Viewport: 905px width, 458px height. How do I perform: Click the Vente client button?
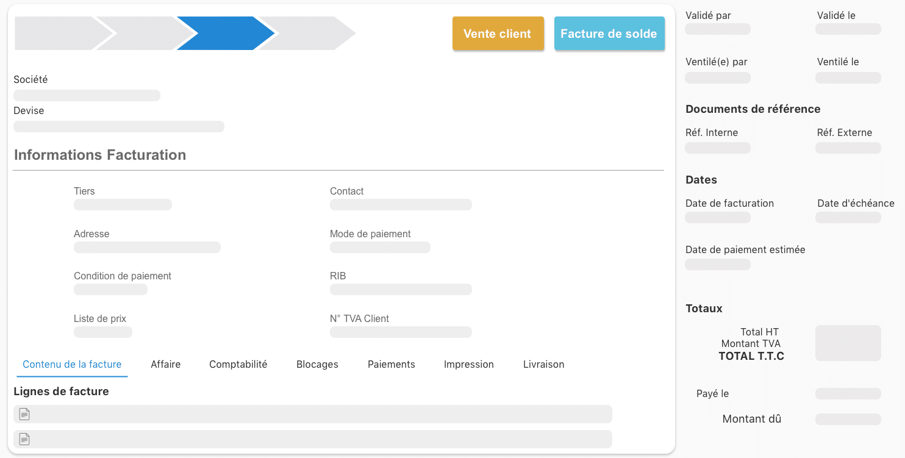coord(498,34)
